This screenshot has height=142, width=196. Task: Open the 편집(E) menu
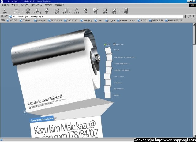(x=15, y=5)
